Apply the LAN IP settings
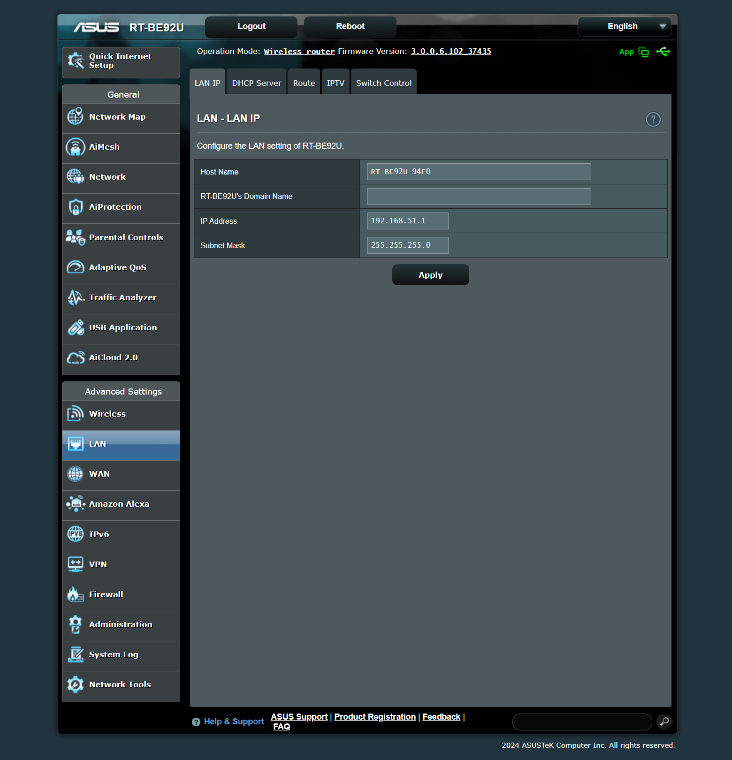 tap(431, 275)
